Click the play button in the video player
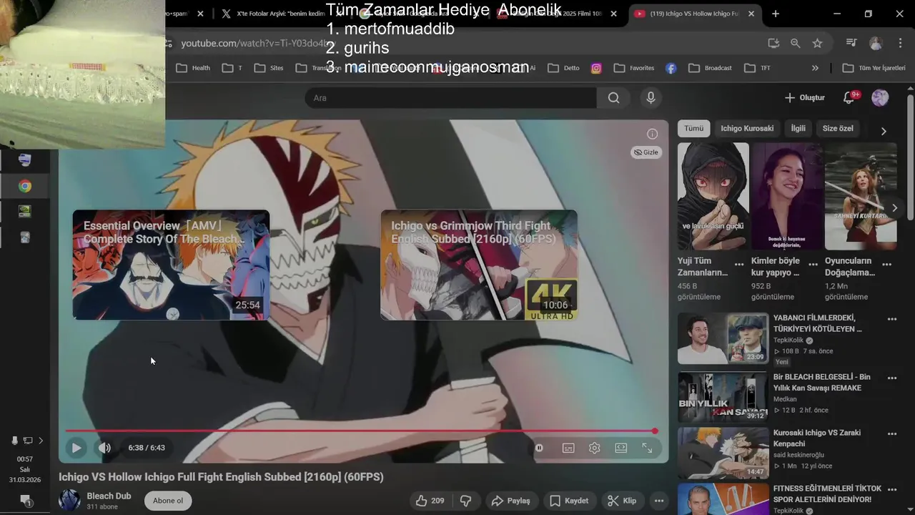 pos(76,448)
